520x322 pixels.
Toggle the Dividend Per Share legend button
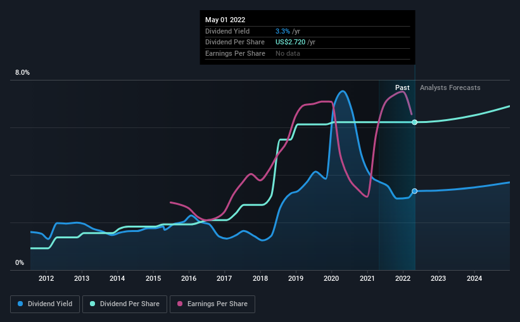[x=125, y=304]
